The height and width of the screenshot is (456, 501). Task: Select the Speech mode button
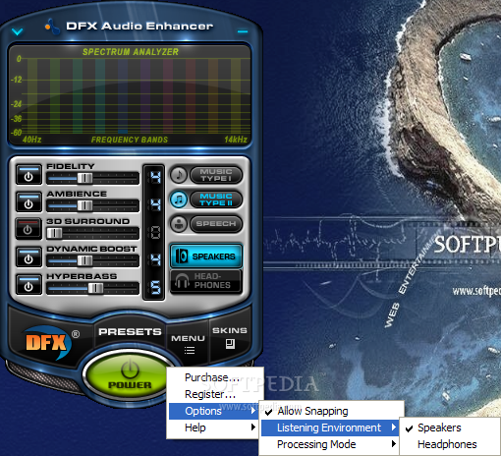tap(216, 224)
